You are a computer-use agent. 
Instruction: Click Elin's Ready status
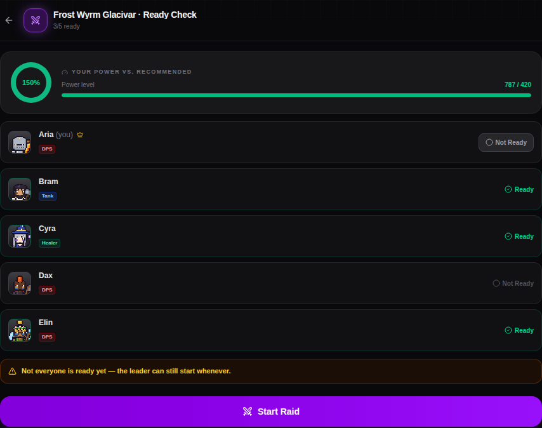519,330
